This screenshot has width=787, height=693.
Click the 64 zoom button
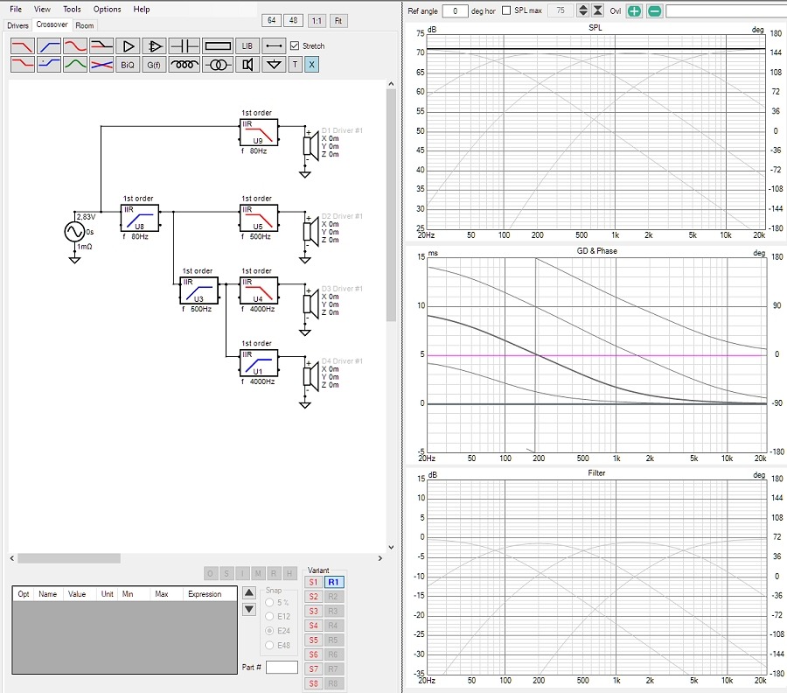pyautogui.click(x=272, y=21)
